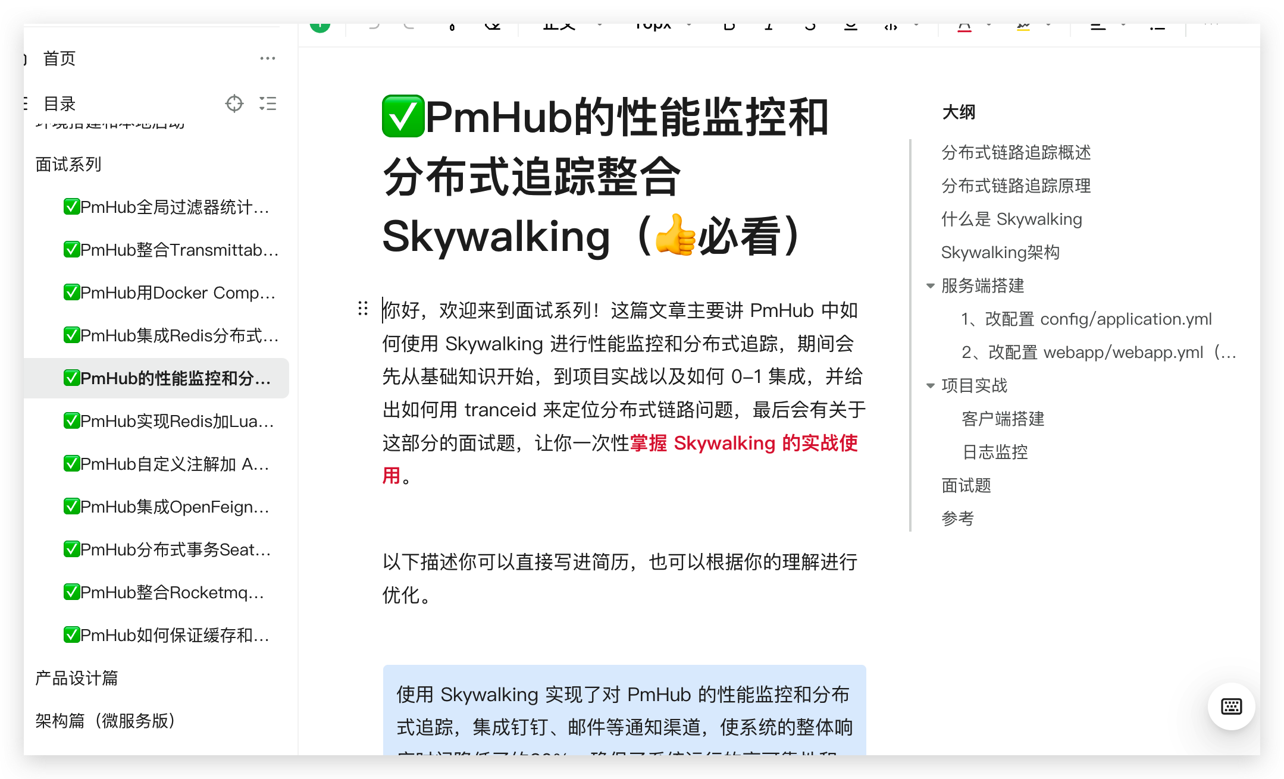Image resolution: width=1284 pixels, height=779 pixels.
Task: Click the font color A button
Action: click(x=964, y=26)
